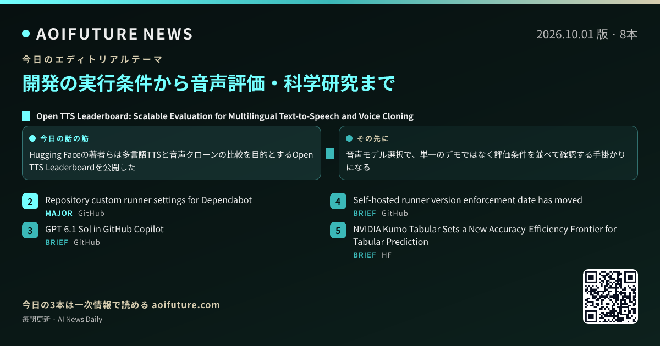This screenshot has width=660, height=346.
Task: Click the MAJOR tag label
Action: (59, 213)
